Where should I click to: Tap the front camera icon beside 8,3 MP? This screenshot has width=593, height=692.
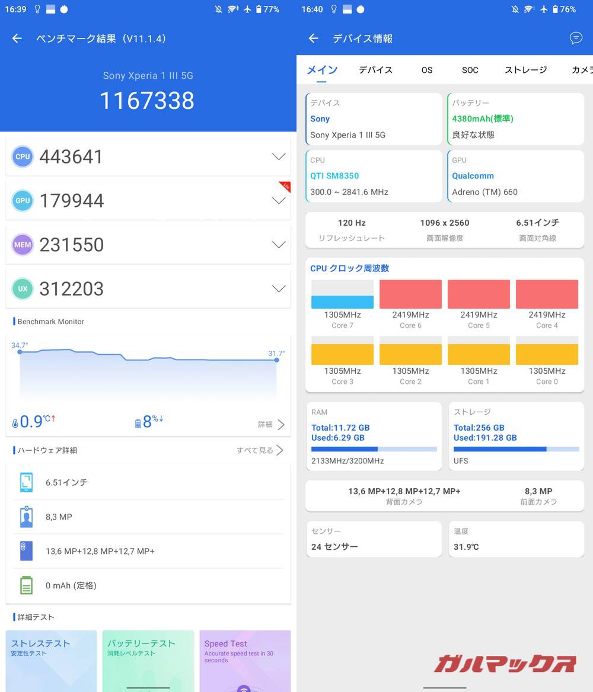[x=27, y=517]
